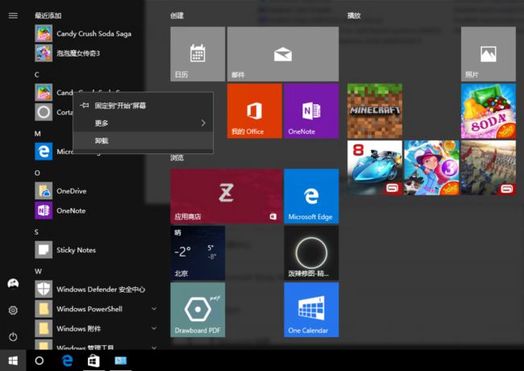524x371 pixels.
Task: Open the 应用商店 store tile
Action: point(227,196)
